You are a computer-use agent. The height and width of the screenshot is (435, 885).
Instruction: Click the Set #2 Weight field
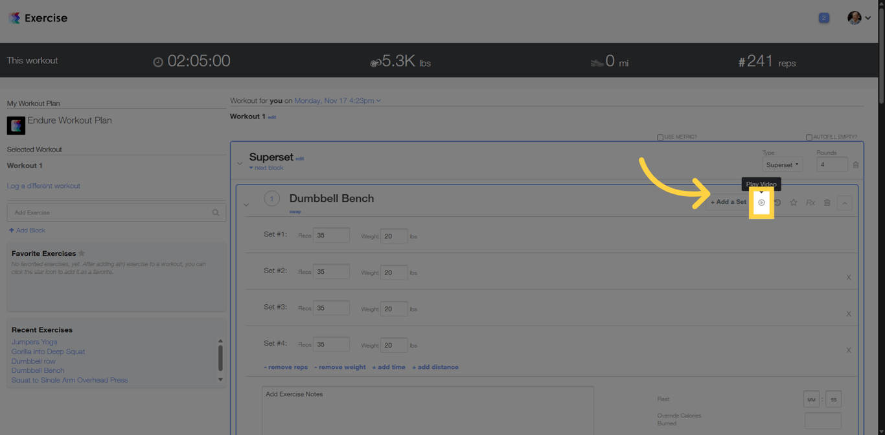click(x=394, y=272)
